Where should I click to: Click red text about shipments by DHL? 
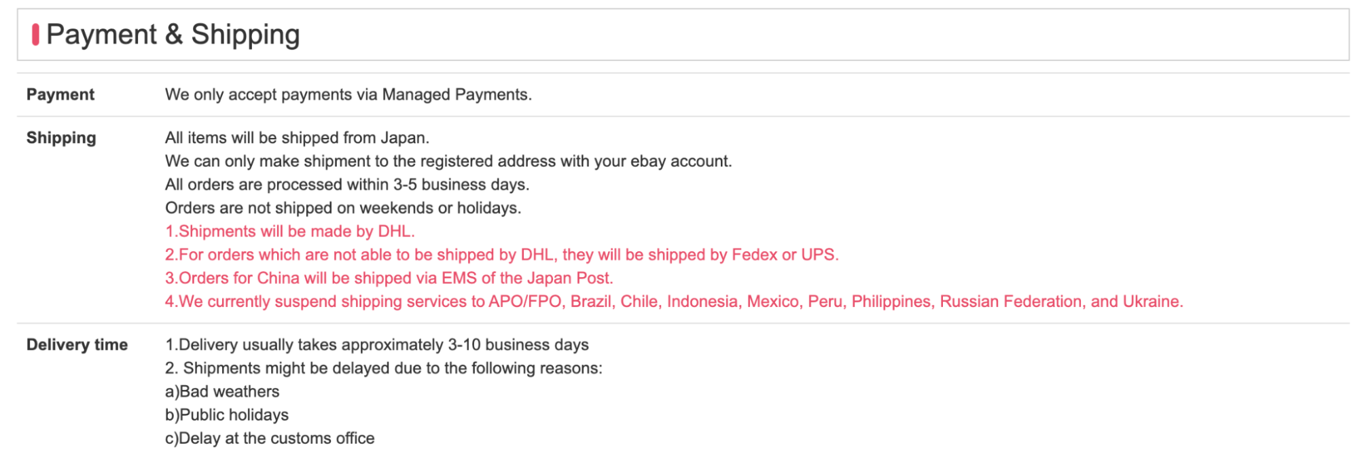290,232
